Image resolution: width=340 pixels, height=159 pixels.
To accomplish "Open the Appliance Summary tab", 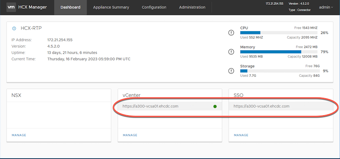I will click(111, 7).
